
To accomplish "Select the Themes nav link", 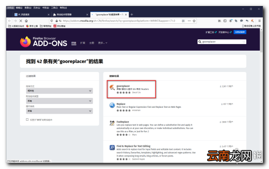I will (x=92, y=43).
